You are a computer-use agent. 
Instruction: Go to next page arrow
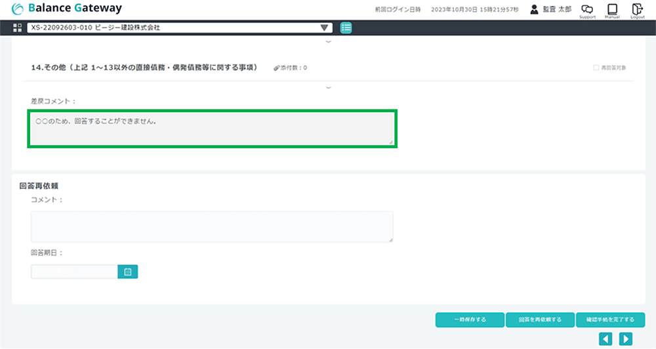[x=626, y=339]
